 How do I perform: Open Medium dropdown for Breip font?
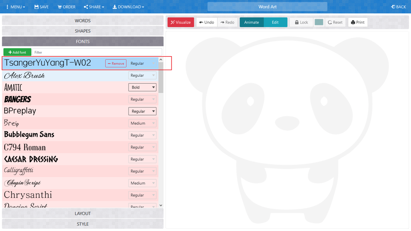[142, 123]
